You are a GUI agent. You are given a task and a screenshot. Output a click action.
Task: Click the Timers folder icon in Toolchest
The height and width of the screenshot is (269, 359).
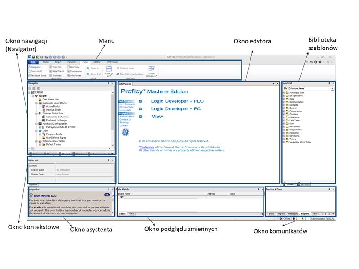point(287,139)
